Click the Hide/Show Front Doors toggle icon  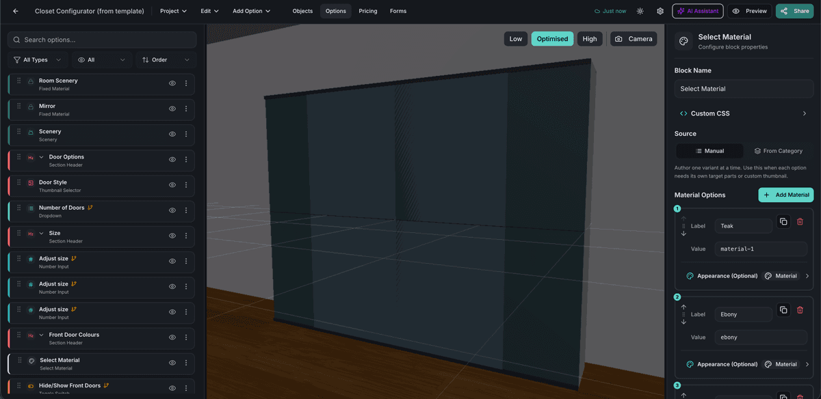pos(31,387)
